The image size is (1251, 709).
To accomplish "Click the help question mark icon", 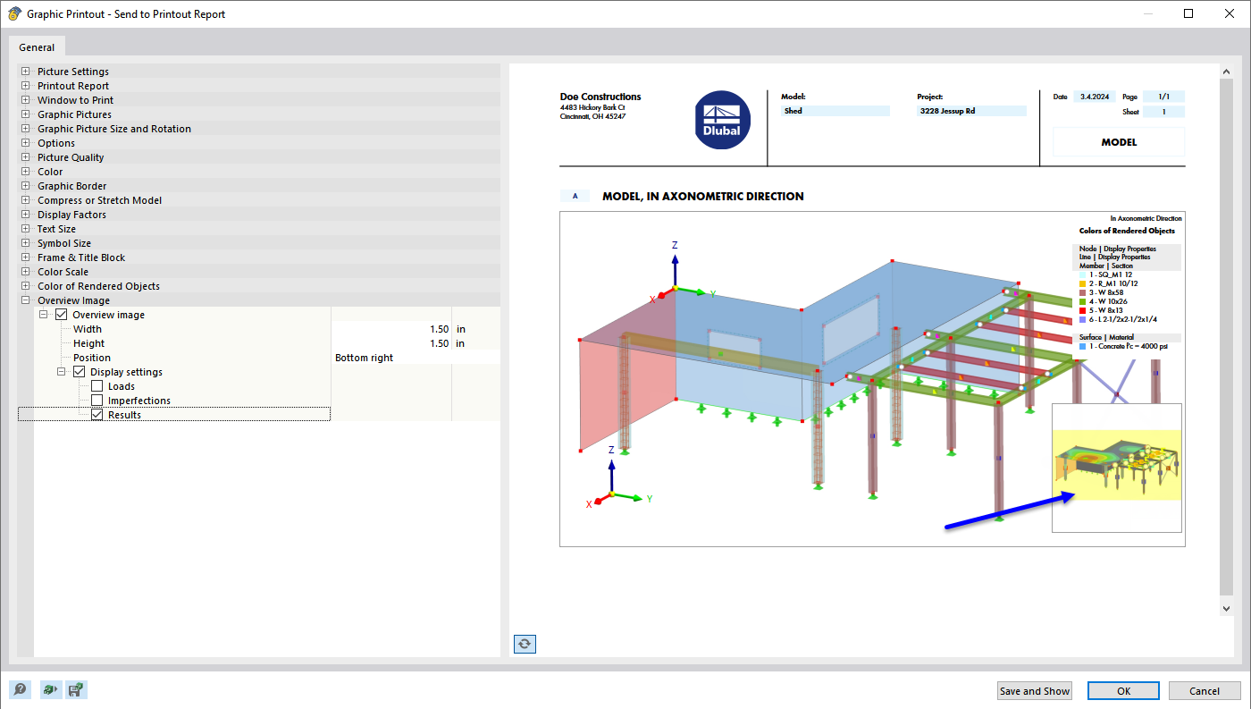I will pos(19,689).
